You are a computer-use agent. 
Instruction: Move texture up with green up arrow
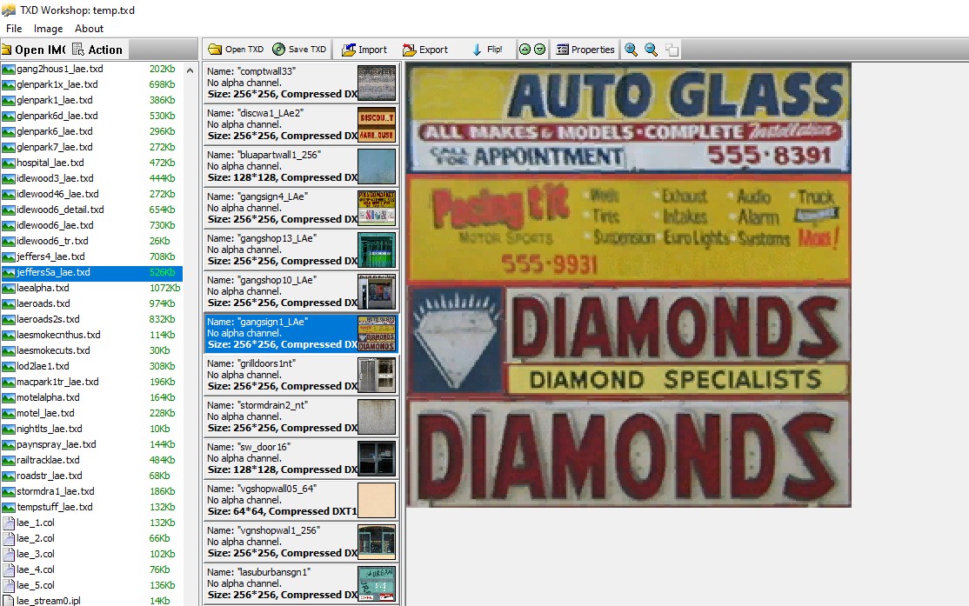pyautogui.click(x=525, y=50)
